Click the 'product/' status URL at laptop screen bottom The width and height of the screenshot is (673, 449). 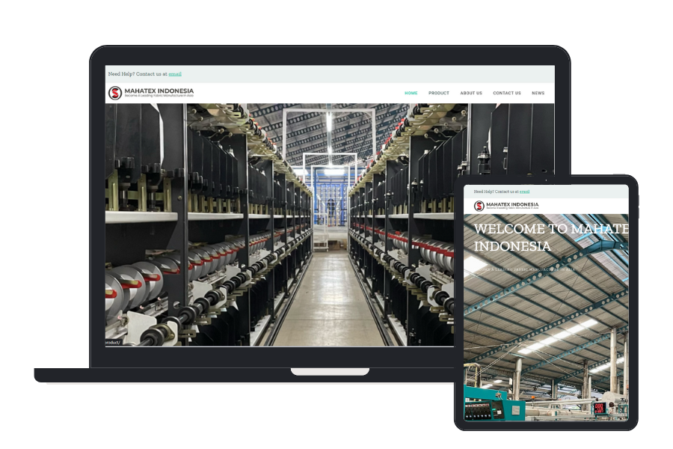click(112, 342)
